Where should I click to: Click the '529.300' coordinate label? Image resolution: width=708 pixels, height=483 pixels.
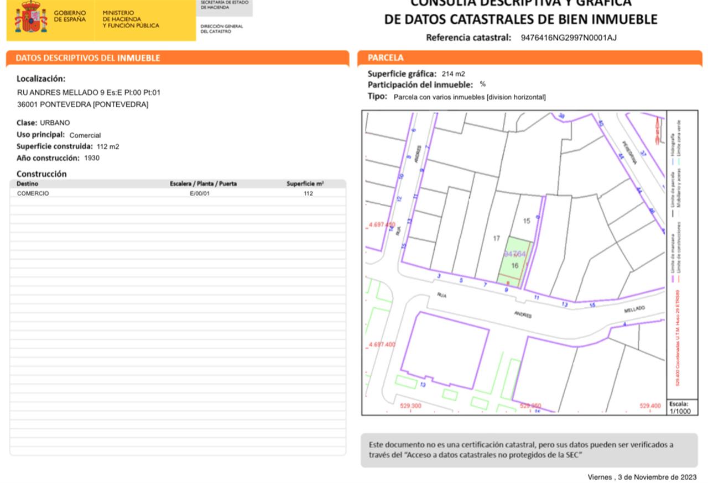pos(410,406)
